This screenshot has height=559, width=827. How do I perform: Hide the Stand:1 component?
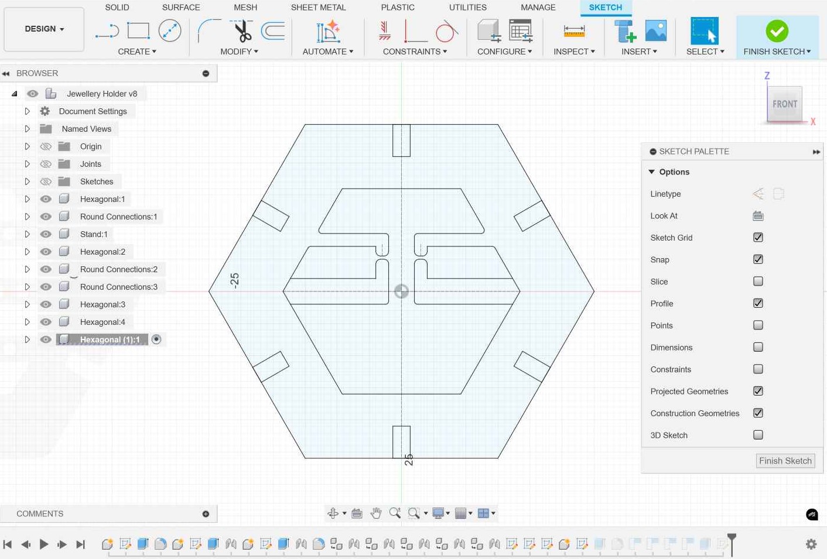46,234
